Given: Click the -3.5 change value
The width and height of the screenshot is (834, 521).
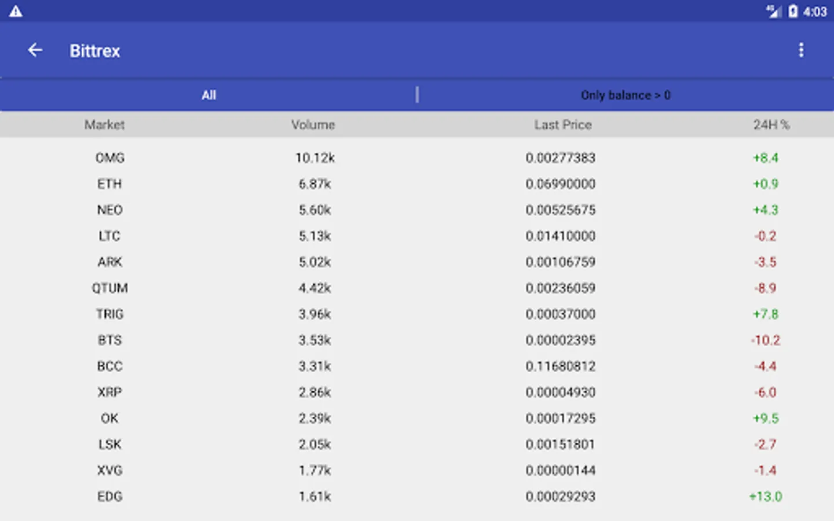Looking at the screenshot, I should point(766,262).
